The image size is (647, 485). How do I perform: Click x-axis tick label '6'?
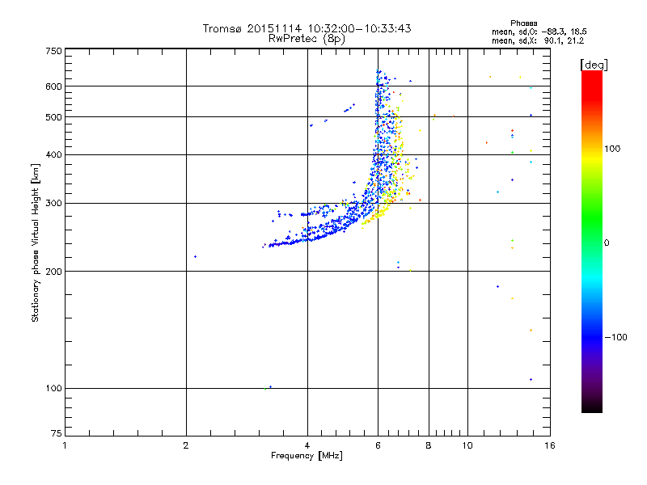pyautogui.click(x=378, y=445)
